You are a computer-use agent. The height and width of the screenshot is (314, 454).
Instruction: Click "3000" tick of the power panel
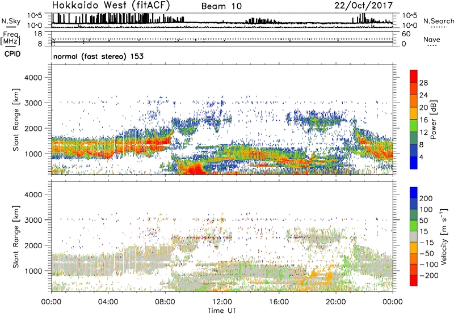click(x=33, y=103)
